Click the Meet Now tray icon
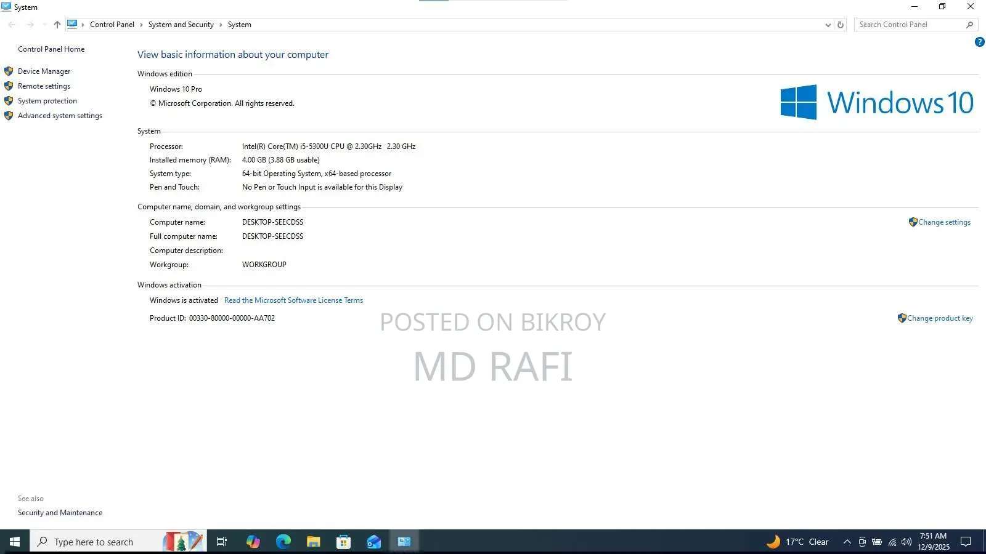This screenshot has height=554, width=986. pyautogui.click(x=862, y=542)
